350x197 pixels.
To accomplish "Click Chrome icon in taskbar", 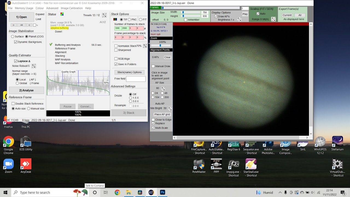I will point(117,192).
